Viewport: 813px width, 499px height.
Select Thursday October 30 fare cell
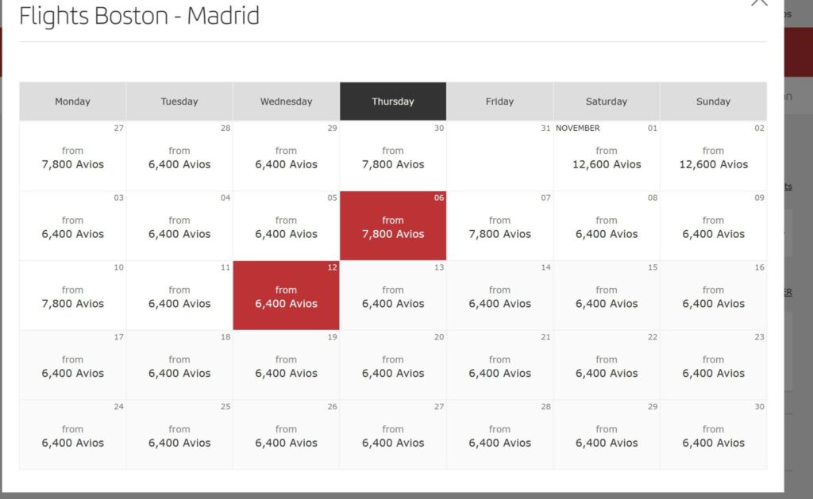point(393,156)
